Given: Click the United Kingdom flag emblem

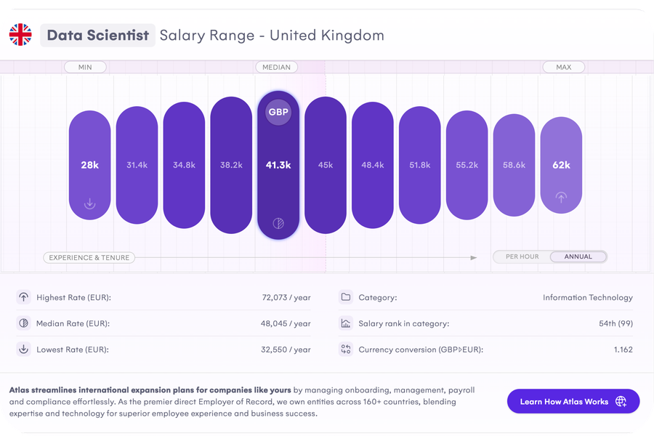Looking at the screenshot, I should 20,34.
